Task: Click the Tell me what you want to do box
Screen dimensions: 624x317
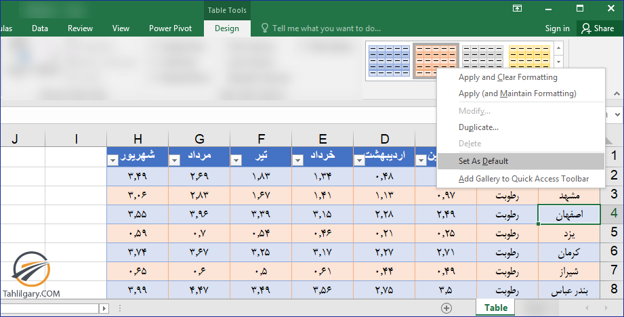Action: 327,28
